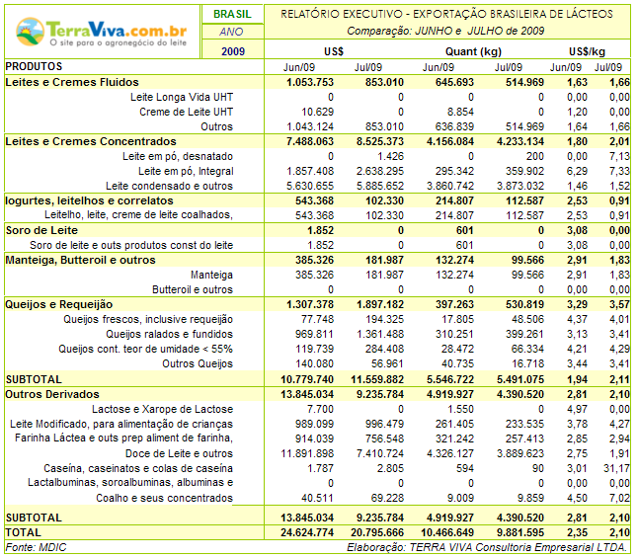Click the PRODUTOS header cell
Screen dimensions: 638x558
[34, 66]
